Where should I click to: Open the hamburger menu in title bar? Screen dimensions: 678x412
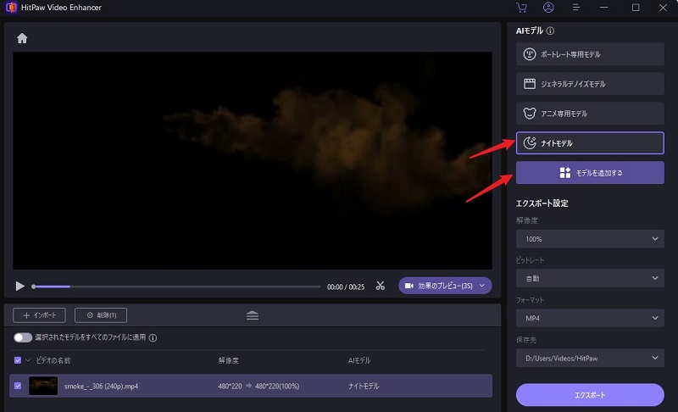[x=576, y=8]
